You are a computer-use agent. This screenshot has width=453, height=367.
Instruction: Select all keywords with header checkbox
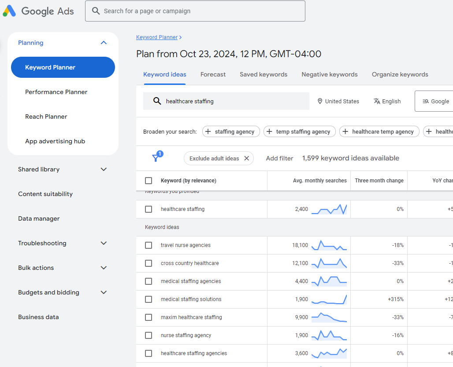[x=149, y=181]
